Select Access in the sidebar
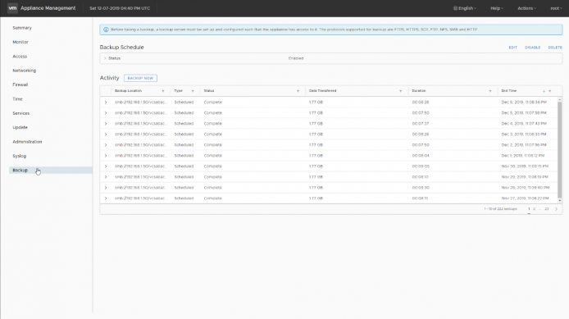The width and height of the screenshot is (569, 319). click(x=20, y=57)
